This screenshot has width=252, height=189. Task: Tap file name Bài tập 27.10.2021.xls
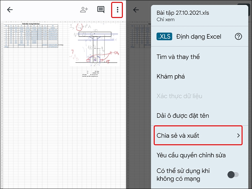[183, 13]
